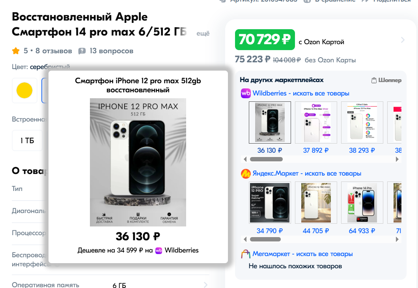Select the 1 ТБ storage option
Viewport: 418px width, 288px height.
tap(27, 140)
